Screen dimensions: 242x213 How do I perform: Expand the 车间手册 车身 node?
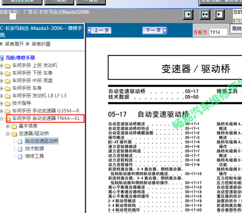pyautogui.click(x=1, y=88)
